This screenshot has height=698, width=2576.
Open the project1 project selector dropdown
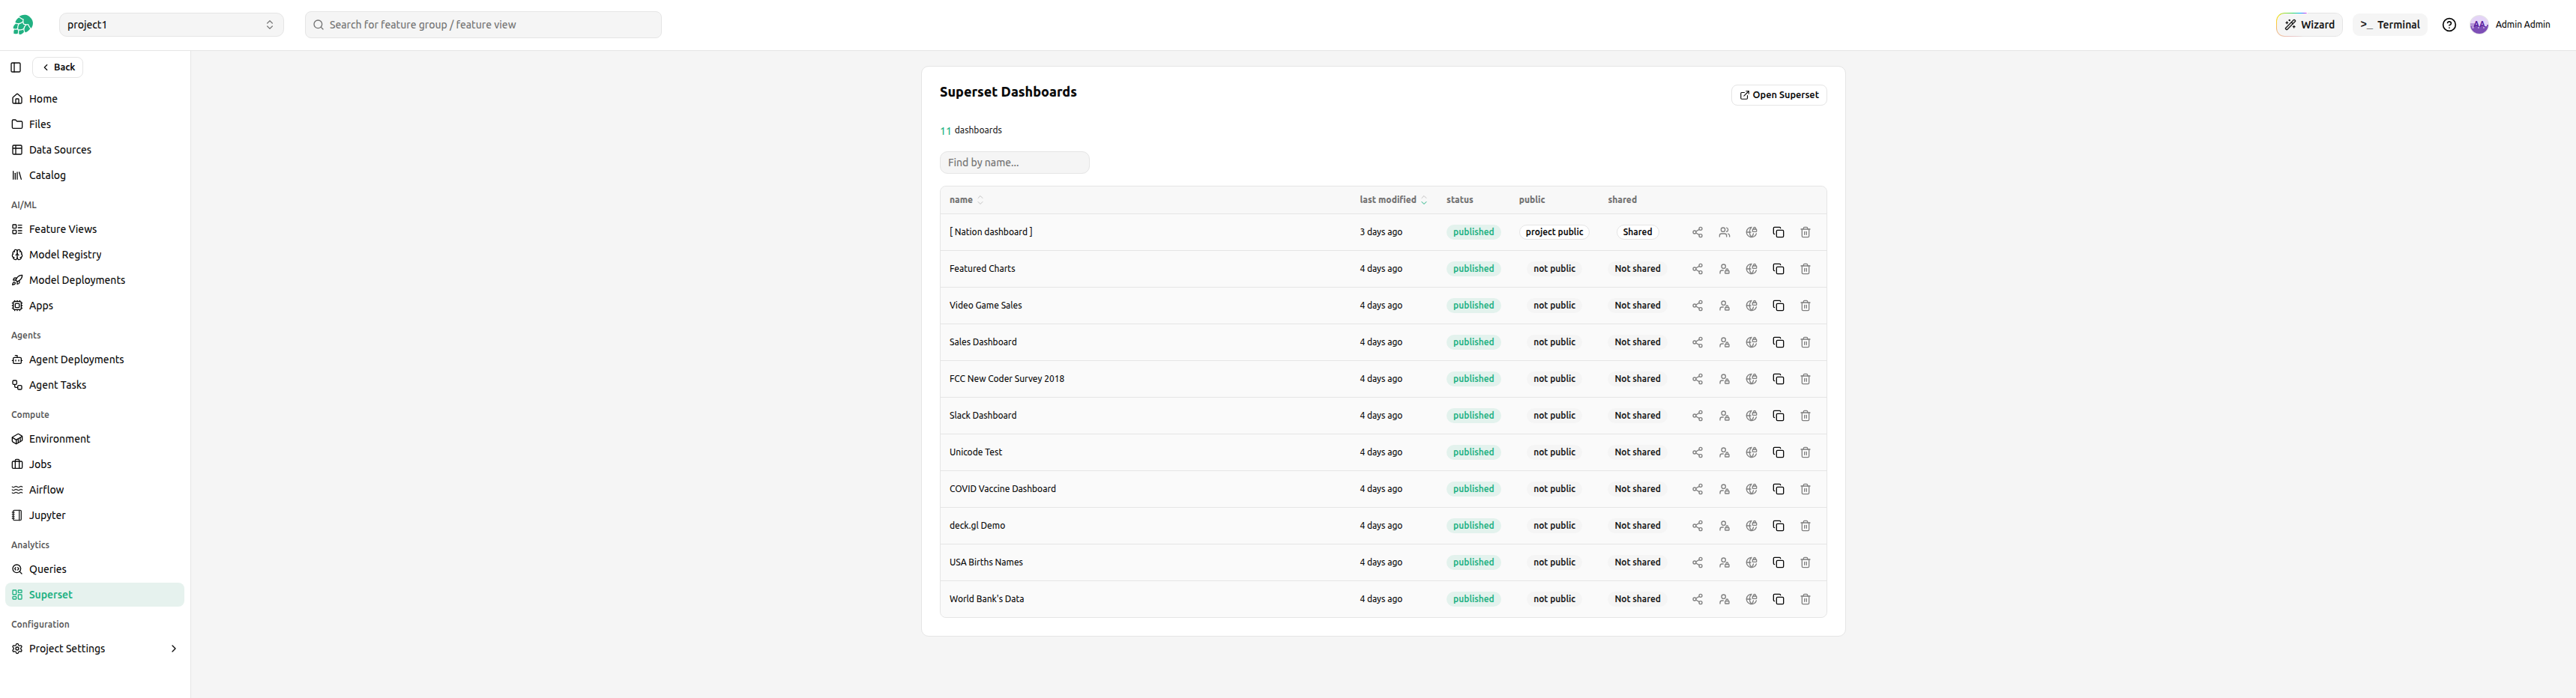click(x=171, y=25)
